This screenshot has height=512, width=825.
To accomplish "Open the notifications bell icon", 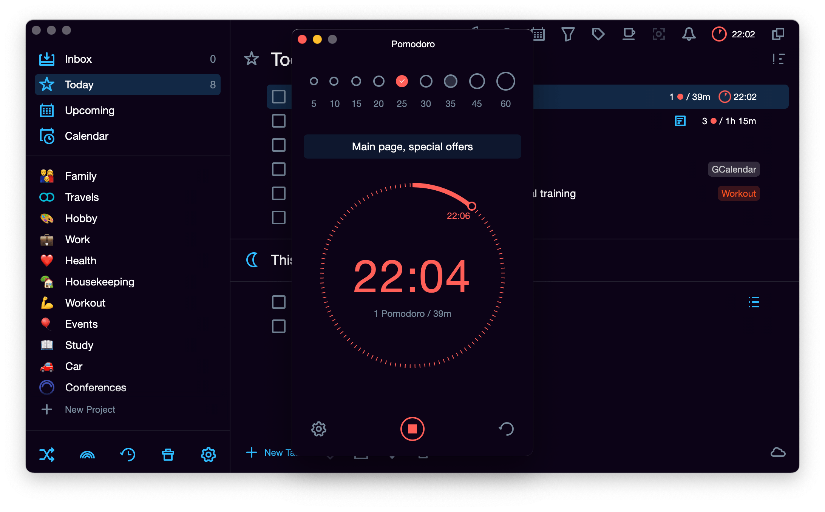I will pos(689,34).
